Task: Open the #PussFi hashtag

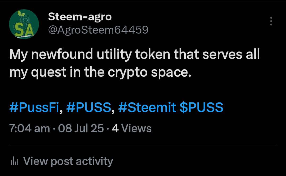Action: (34, 108)
